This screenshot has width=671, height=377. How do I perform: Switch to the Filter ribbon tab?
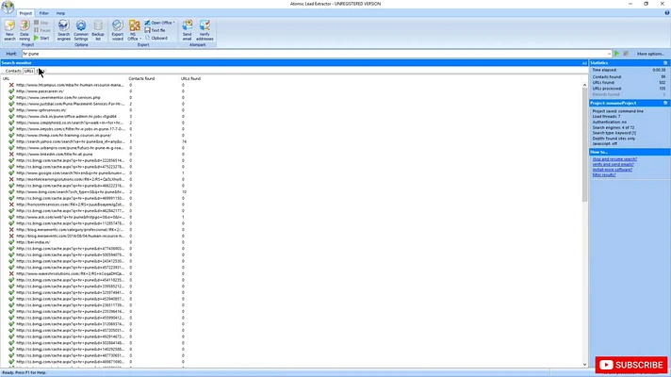click(44, 13)
